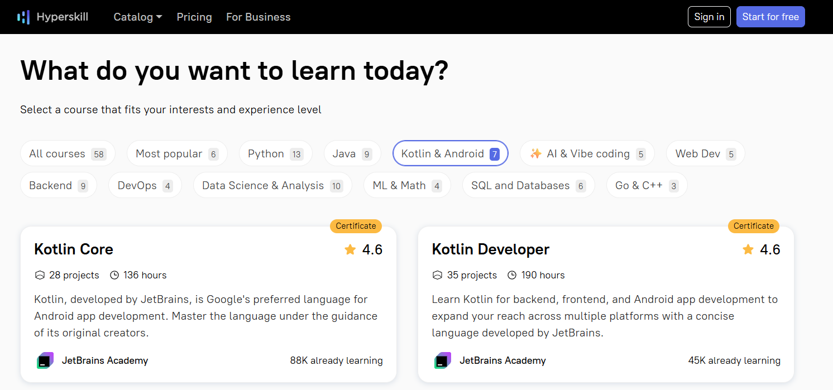Screen dimensions: 833x390
Task: Click the Certificate badge on Kotlin Developer
Action: point(754,226)
